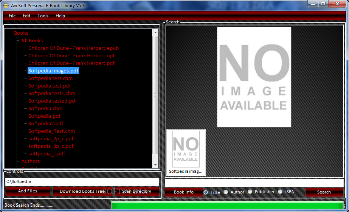Select Softpedia test.chm in the tree

pos(51,78)
